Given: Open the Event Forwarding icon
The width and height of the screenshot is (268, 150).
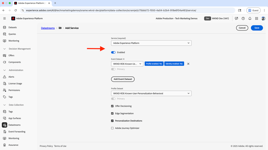Looking at the screenshot, I should tap(5, 131).
